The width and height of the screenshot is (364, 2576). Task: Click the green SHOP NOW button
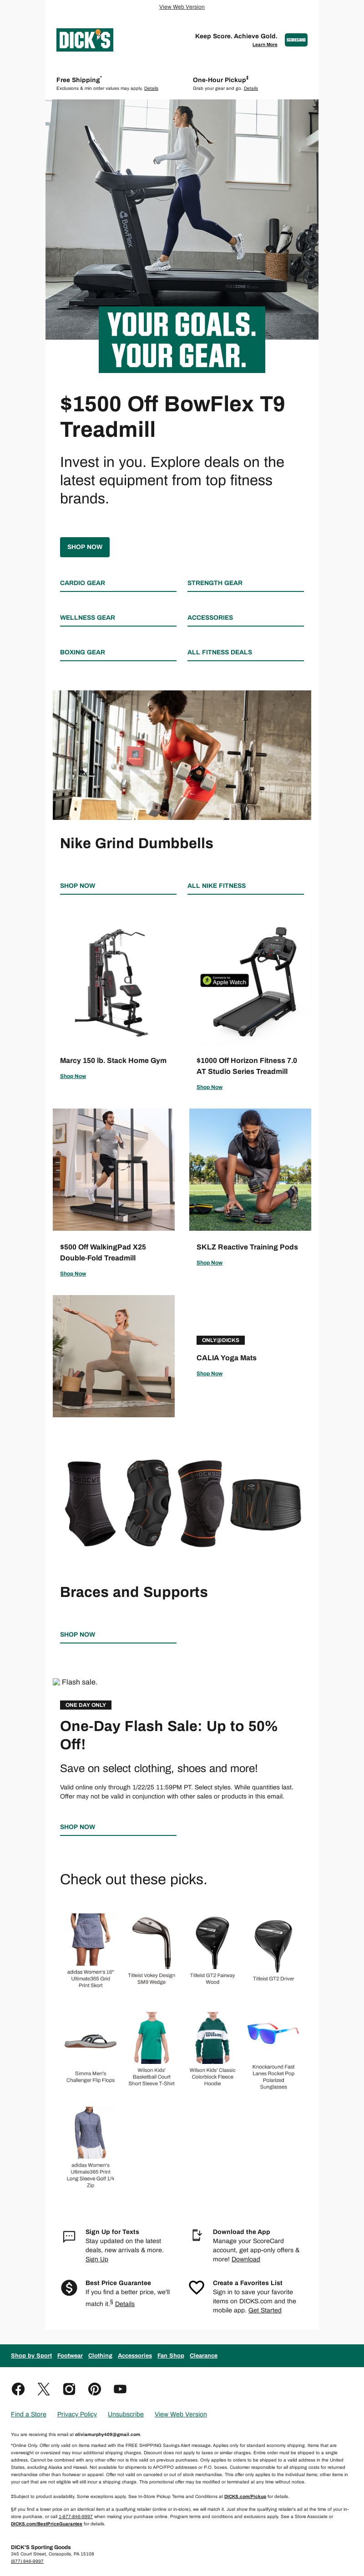tap(85, 547)
